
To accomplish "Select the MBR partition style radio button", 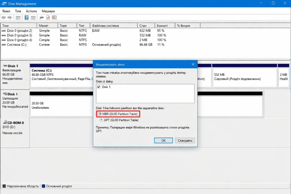I will (x=100, y=114).
